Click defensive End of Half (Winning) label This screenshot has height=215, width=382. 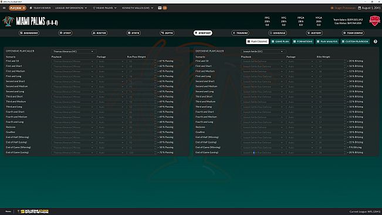[x=207, y=137]
